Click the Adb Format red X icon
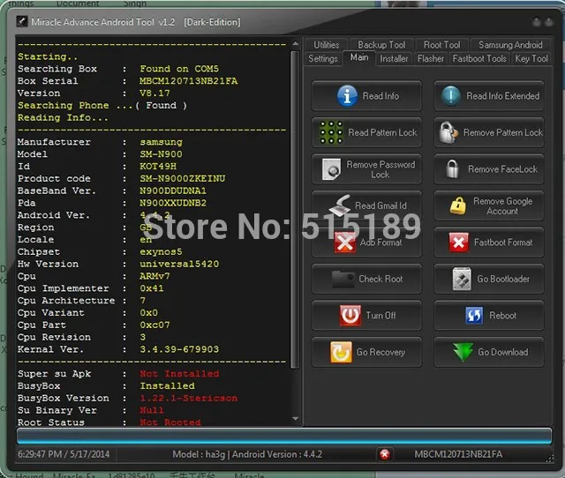This screenshot has width=565, height=478. pyautogui.click(x=345, y=243)
